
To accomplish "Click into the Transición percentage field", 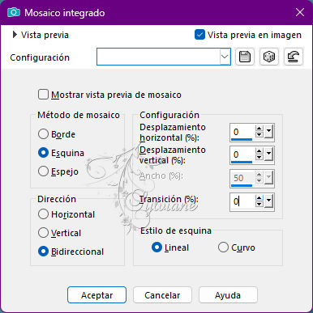I will click(242, 201).
